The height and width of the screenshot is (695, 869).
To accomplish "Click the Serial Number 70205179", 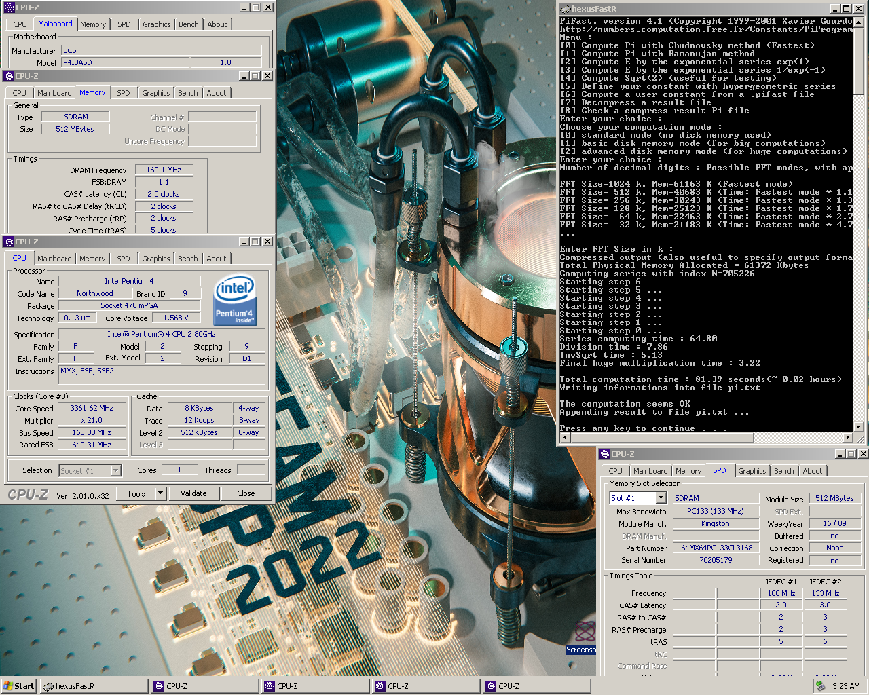I will point(716,561).
